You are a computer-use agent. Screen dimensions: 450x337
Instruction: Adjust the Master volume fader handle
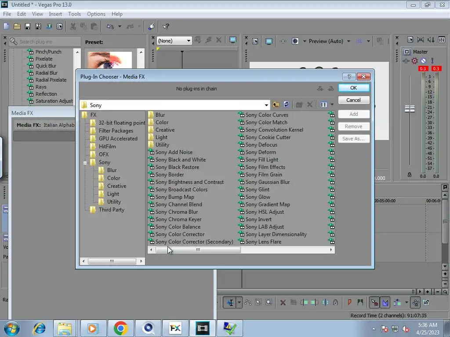pyautogui.click(x=410, y=109)
